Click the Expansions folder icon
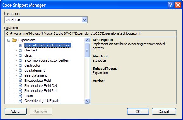Image resolution: width=183 pixels, height=120 pixels. (15, 40)
